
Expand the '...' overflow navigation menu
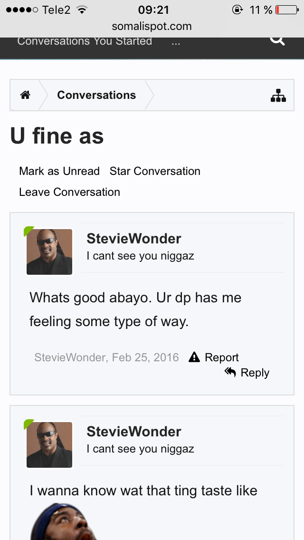[x=176, y=42]
